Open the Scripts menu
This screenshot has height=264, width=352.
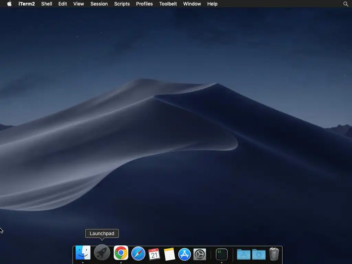coord(122,4)
